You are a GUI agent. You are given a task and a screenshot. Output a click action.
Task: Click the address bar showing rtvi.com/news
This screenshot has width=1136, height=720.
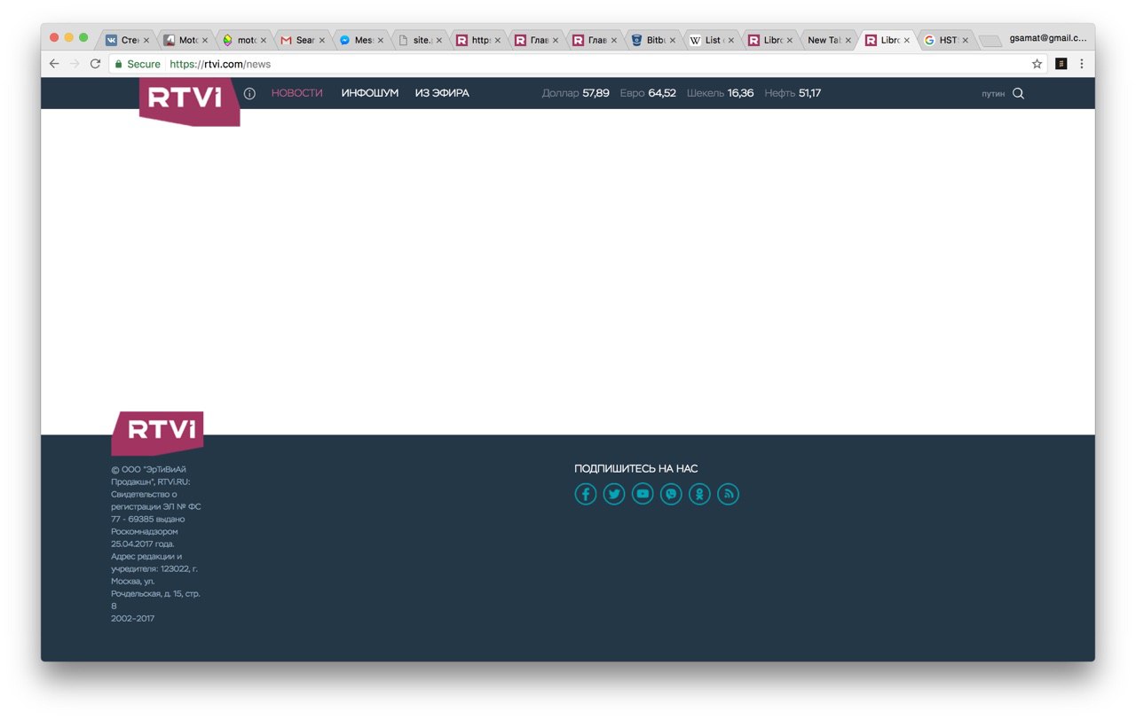(x=577, y=64)
